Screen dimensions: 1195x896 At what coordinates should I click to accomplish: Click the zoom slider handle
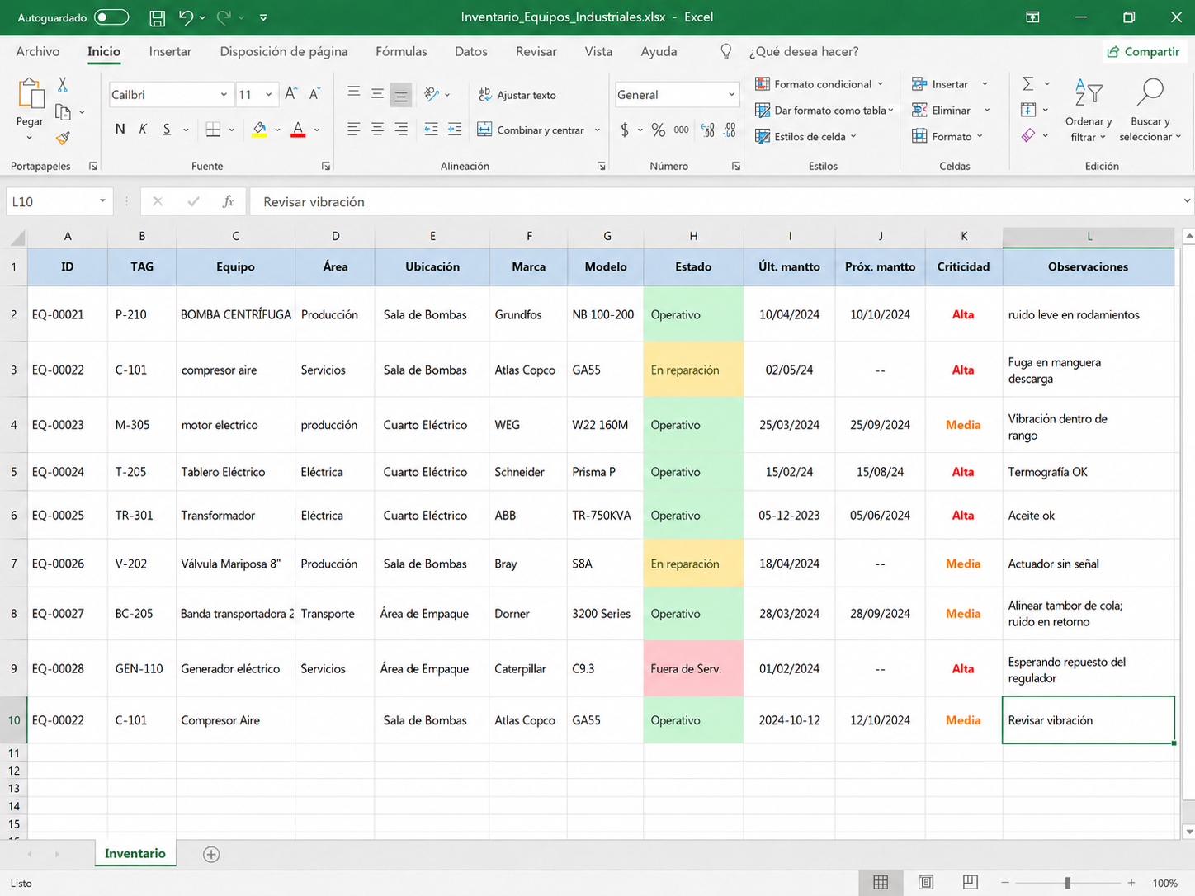coord(1068,883)
